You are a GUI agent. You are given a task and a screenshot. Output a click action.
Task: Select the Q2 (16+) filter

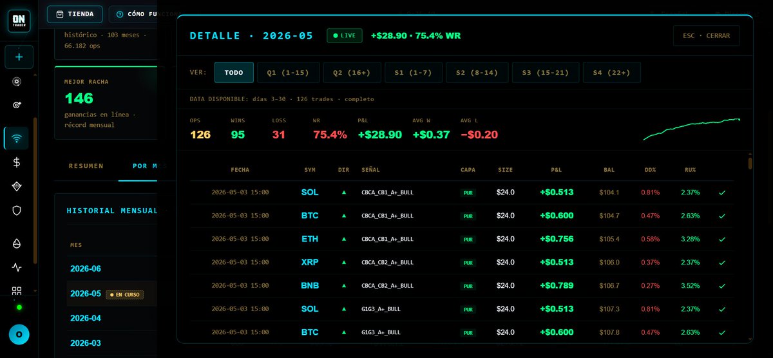(x=352, y=73)
